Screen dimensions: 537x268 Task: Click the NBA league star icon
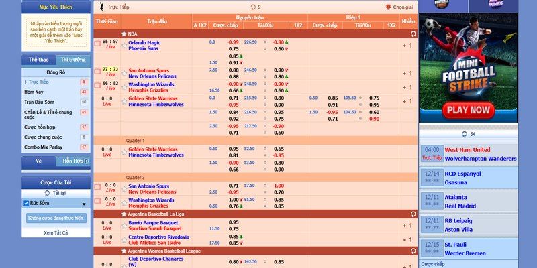(x=124, y=33)
